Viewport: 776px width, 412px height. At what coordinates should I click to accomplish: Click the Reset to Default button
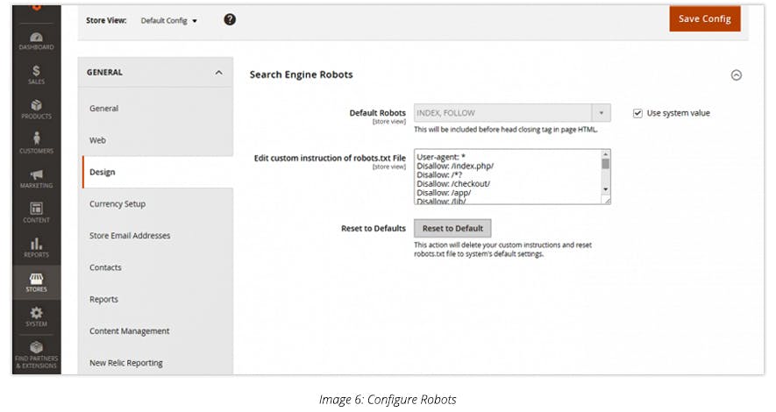pos(452,228)
